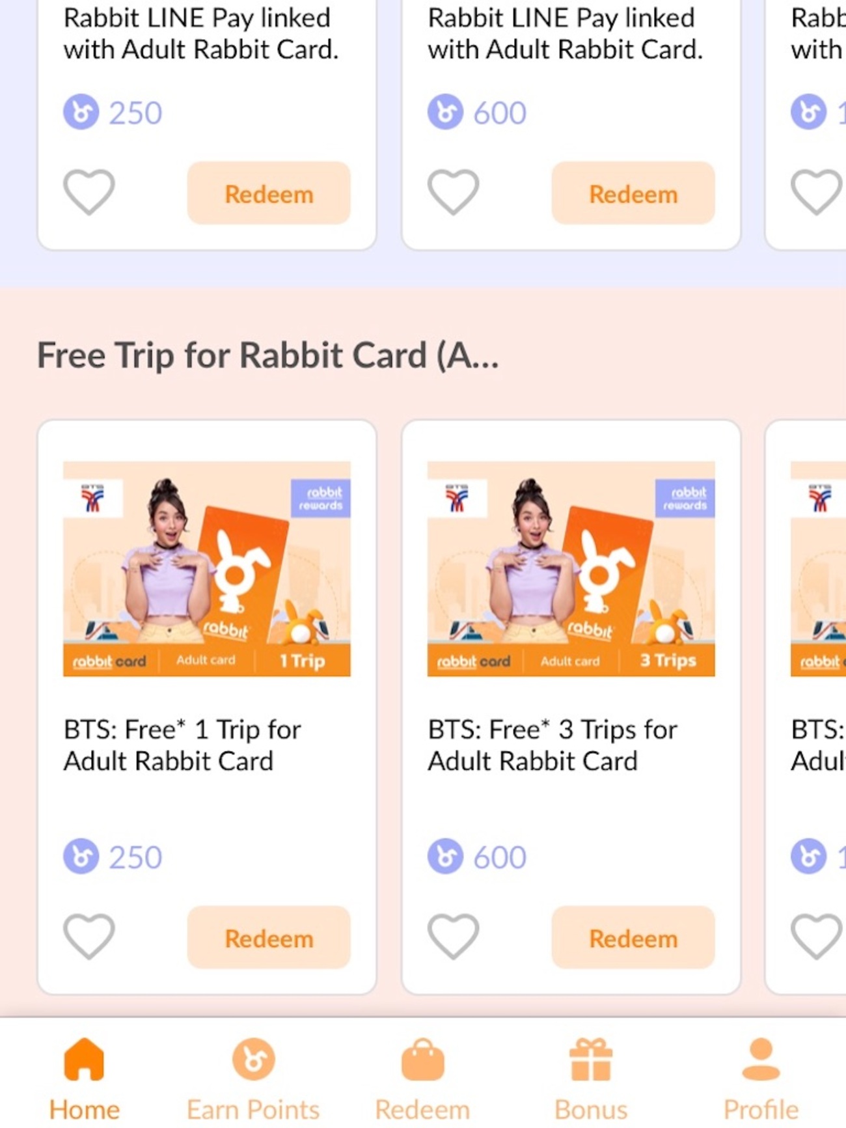Tap the rabbit points icon beside top 250

tap(81, 111)
